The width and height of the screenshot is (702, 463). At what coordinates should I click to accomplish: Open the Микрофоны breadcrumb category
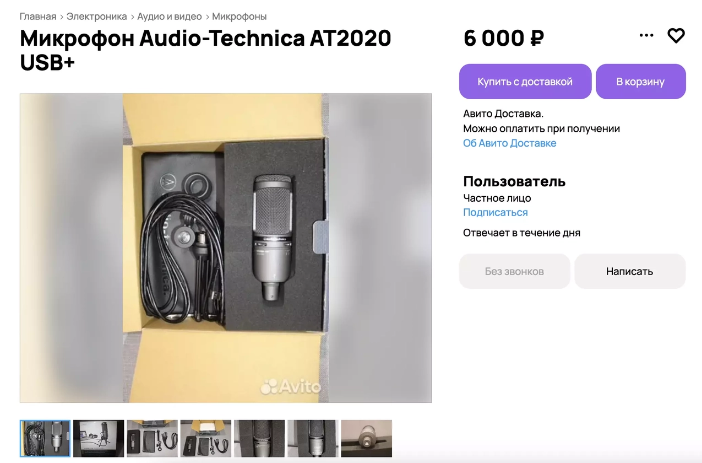[x=240, y=17]
